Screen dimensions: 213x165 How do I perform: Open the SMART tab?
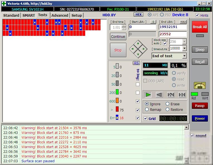coord(28,15)
